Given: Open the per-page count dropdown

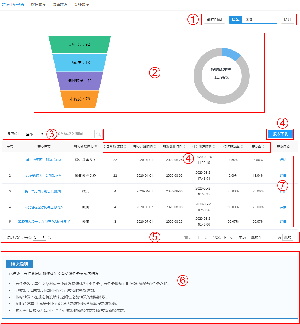Looking at the screenshot, I should (39, 237).
